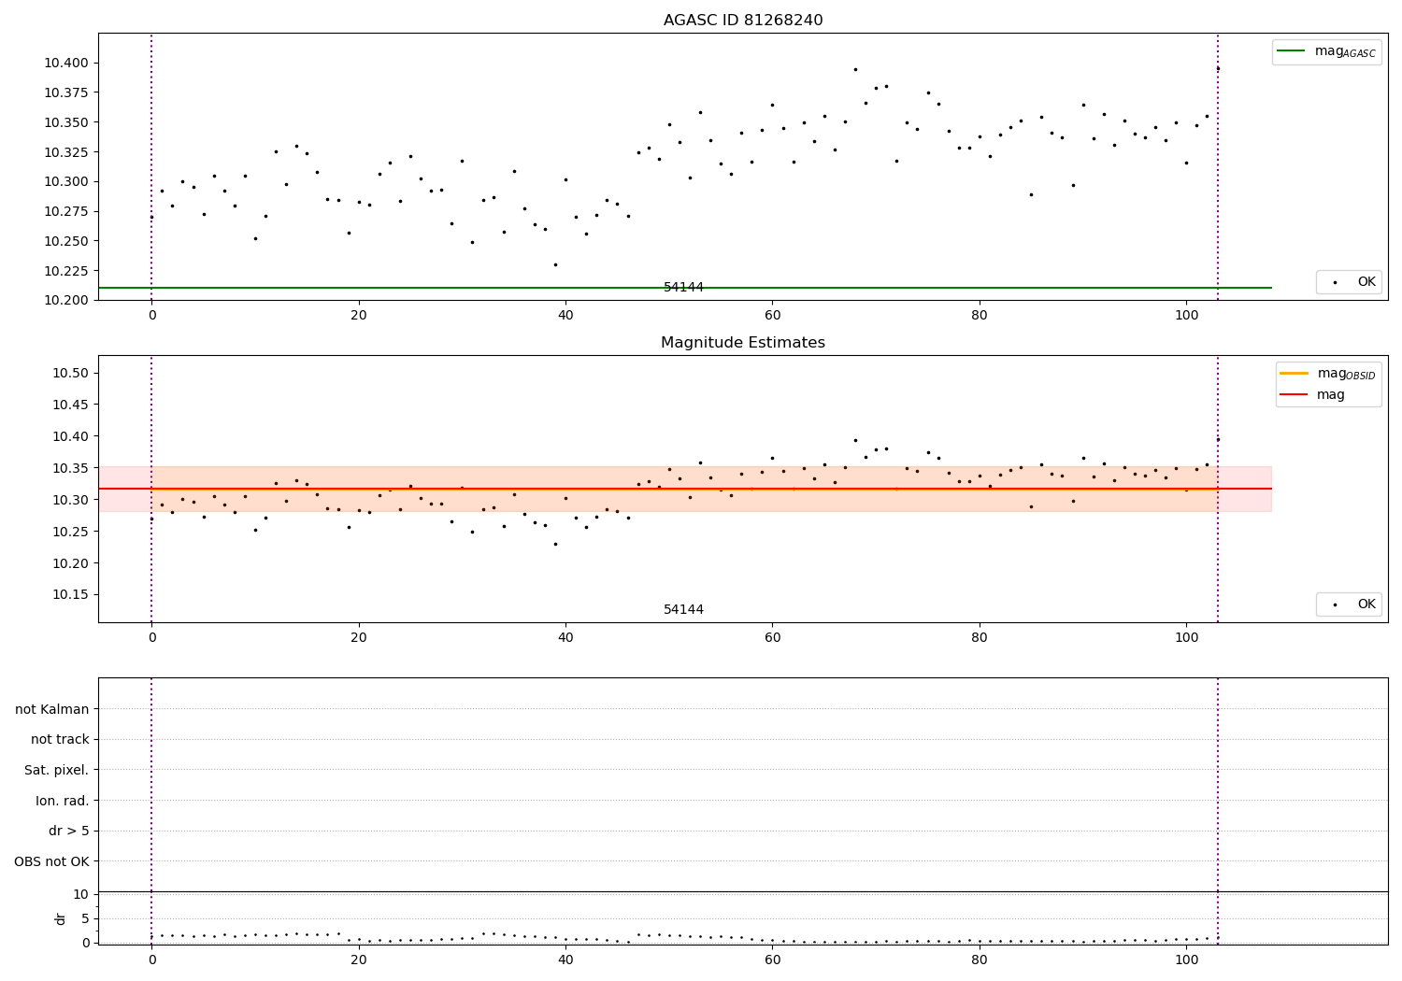
Task: Click the green mag AGASC legend entry
Action: point(1326,51)
